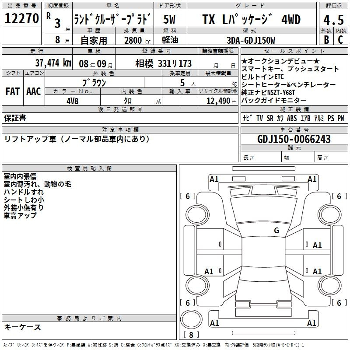This screenshot has width=350, height=350.
Task: Click the top-left A1 bumper scratch mark
Action: click(x=214, y=179)
